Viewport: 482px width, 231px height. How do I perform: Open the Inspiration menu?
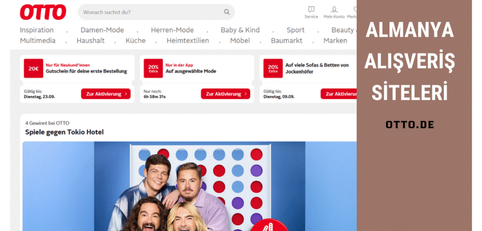(x=37, y=30)
